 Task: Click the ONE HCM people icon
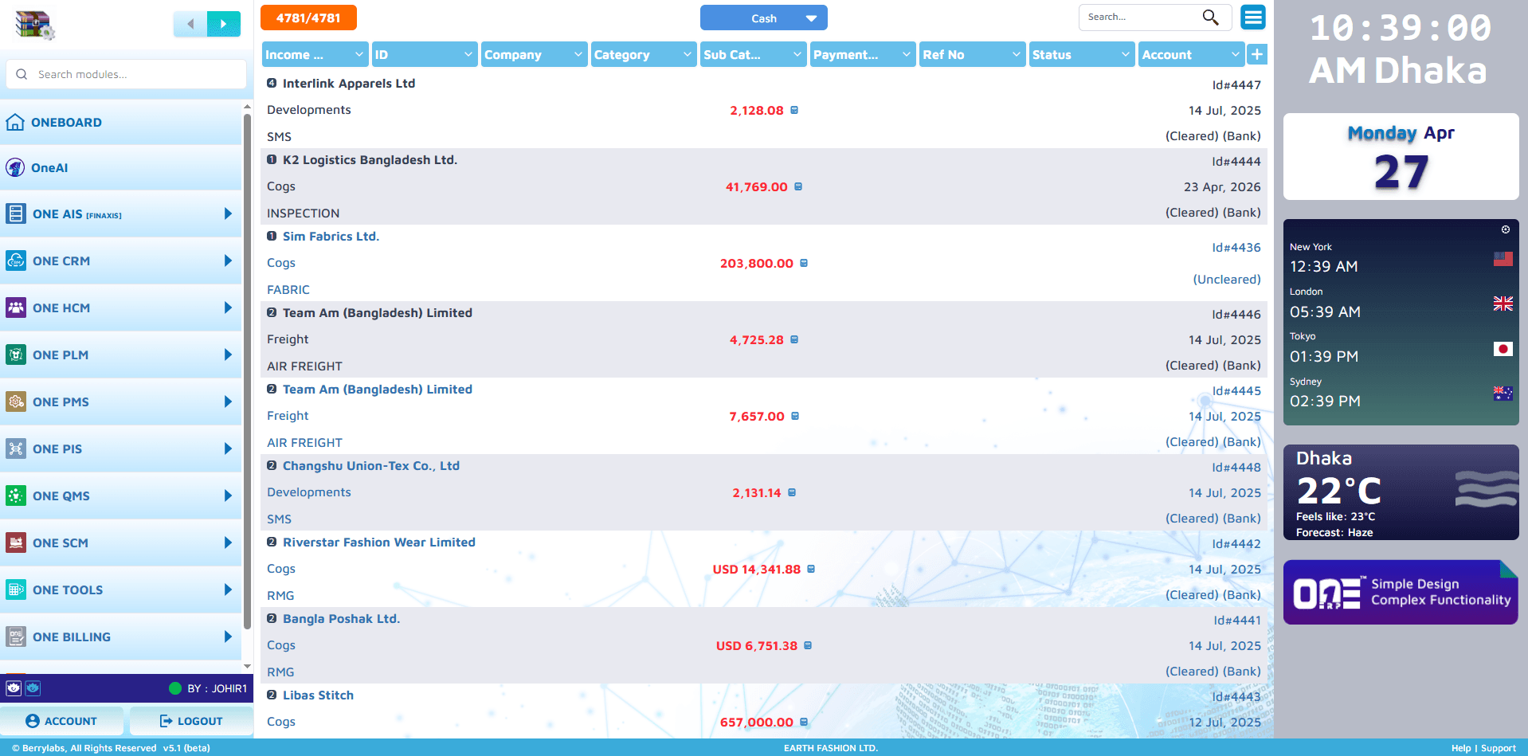pos(15,307)
